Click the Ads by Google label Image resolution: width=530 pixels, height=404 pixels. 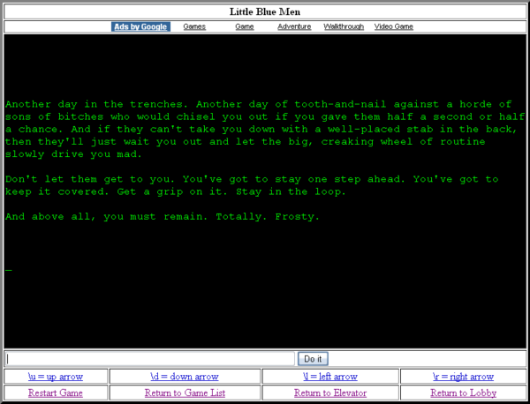point(140,26)
